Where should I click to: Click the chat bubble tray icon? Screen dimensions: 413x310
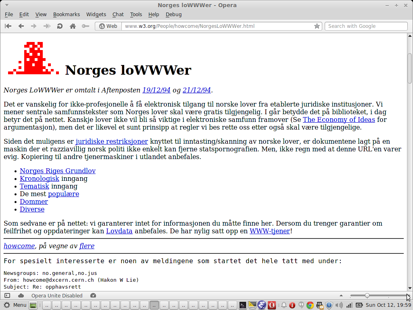[x=301, y=305]
